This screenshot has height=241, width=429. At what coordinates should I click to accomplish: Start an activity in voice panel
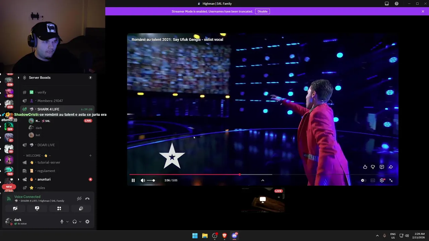pos(59,208)
